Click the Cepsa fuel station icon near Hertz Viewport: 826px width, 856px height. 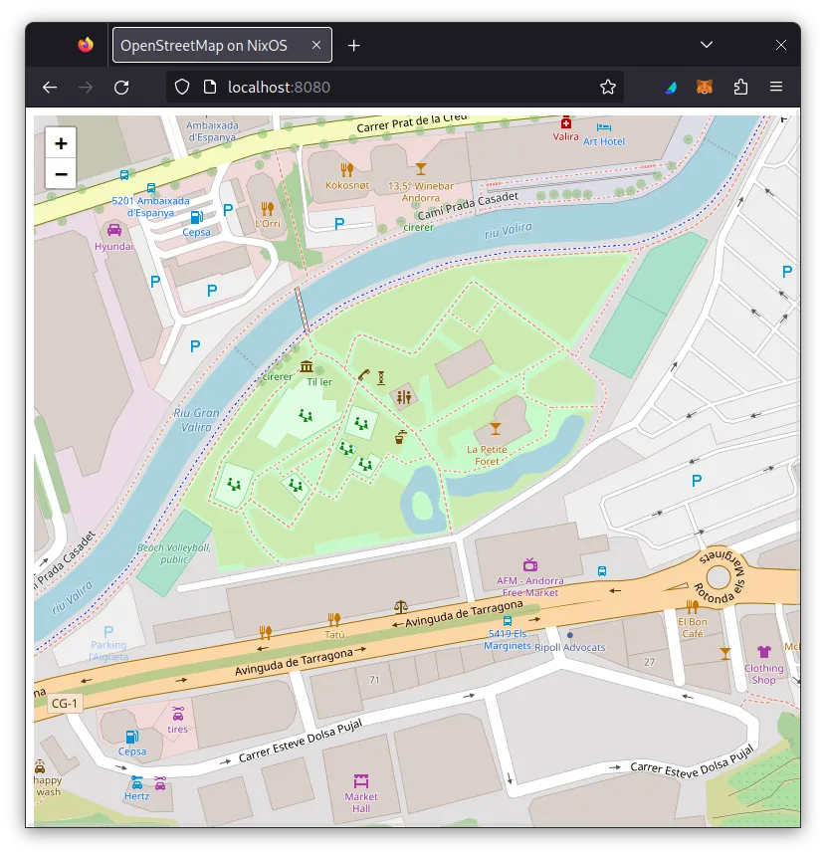point(130,739)
